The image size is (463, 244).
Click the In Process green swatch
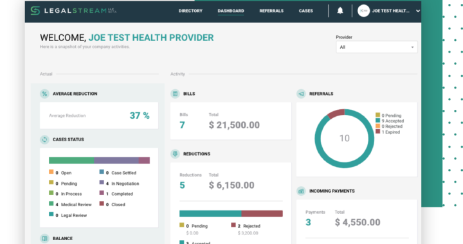coord(51,193)
